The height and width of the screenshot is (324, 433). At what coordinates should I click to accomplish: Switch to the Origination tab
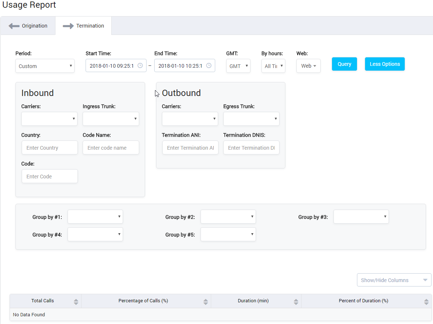tap(35, 25)
